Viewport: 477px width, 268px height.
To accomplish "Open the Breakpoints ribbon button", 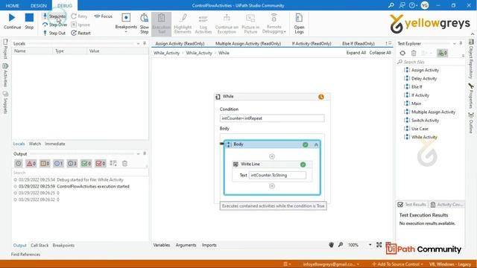I will tap(126, 23).
